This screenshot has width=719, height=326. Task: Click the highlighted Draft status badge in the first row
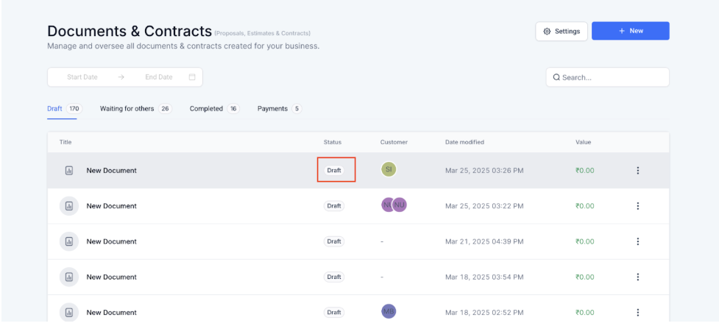pos(334,171)
